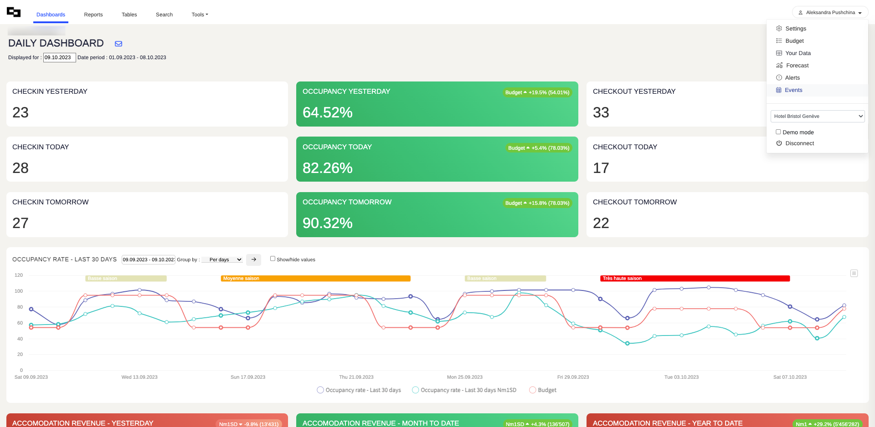Open the Hotel Bristol Genève selector
This screenshot has width=875, height=427.
point(818,116)
